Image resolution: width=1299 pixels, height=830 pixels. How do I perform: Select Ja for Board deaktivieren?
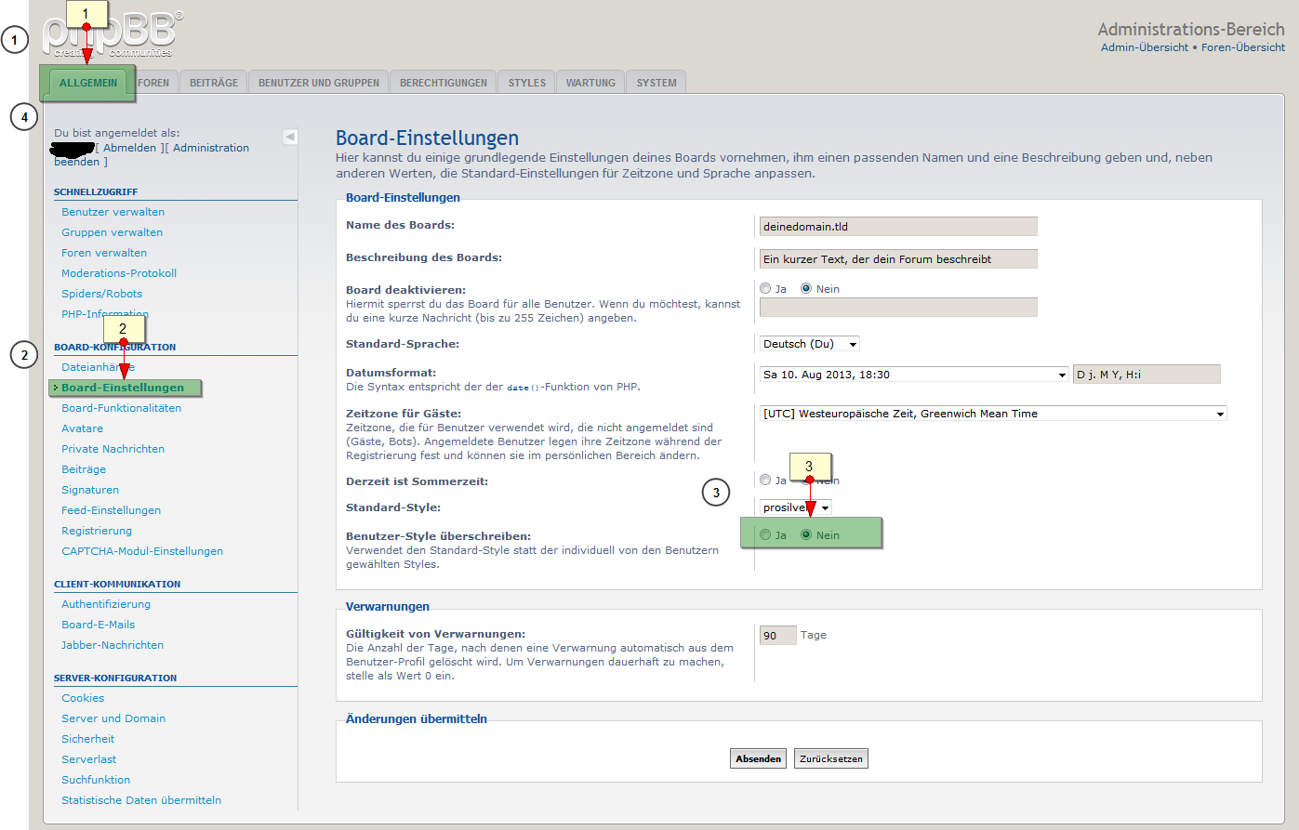pyautogui.click(x=765, y=289)
